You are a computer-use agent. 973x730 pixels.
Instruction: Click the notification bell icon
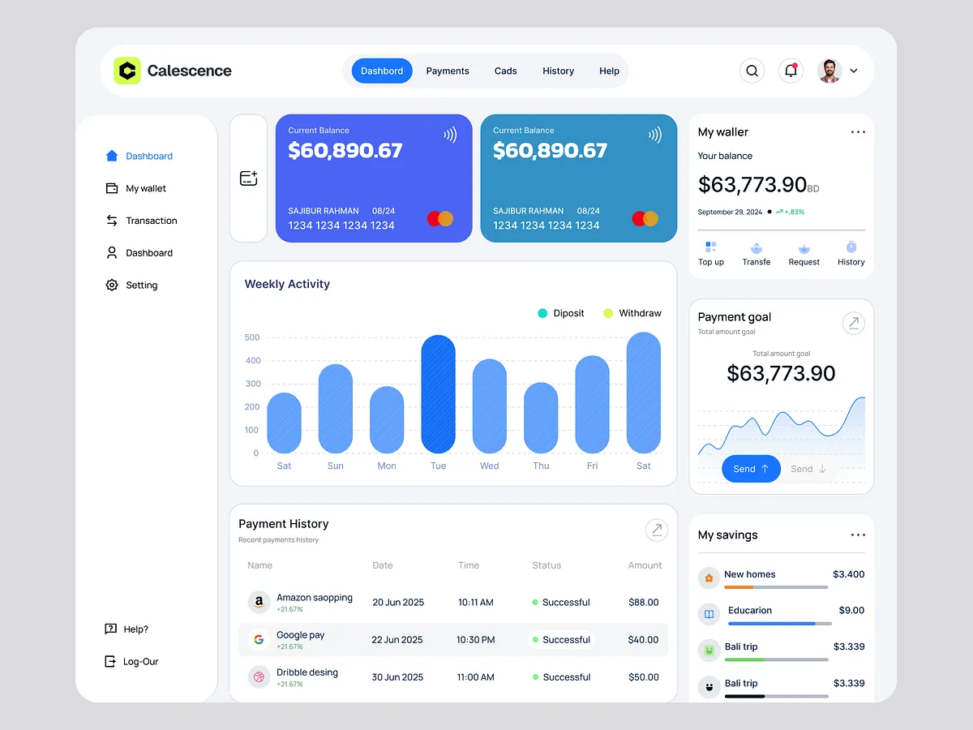791,71
